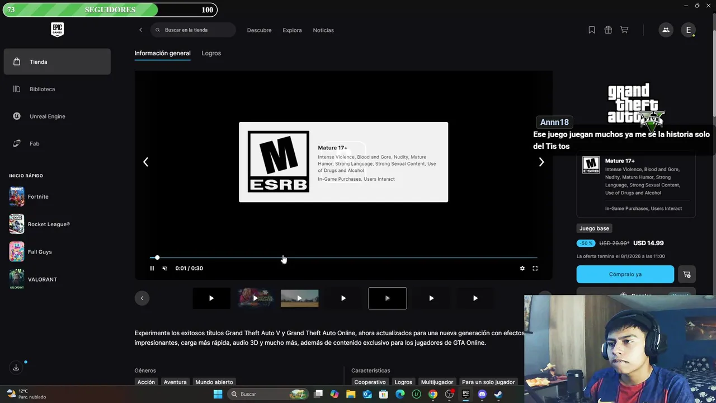
Task: Open the gift icon in header
Action: point(608,30)
